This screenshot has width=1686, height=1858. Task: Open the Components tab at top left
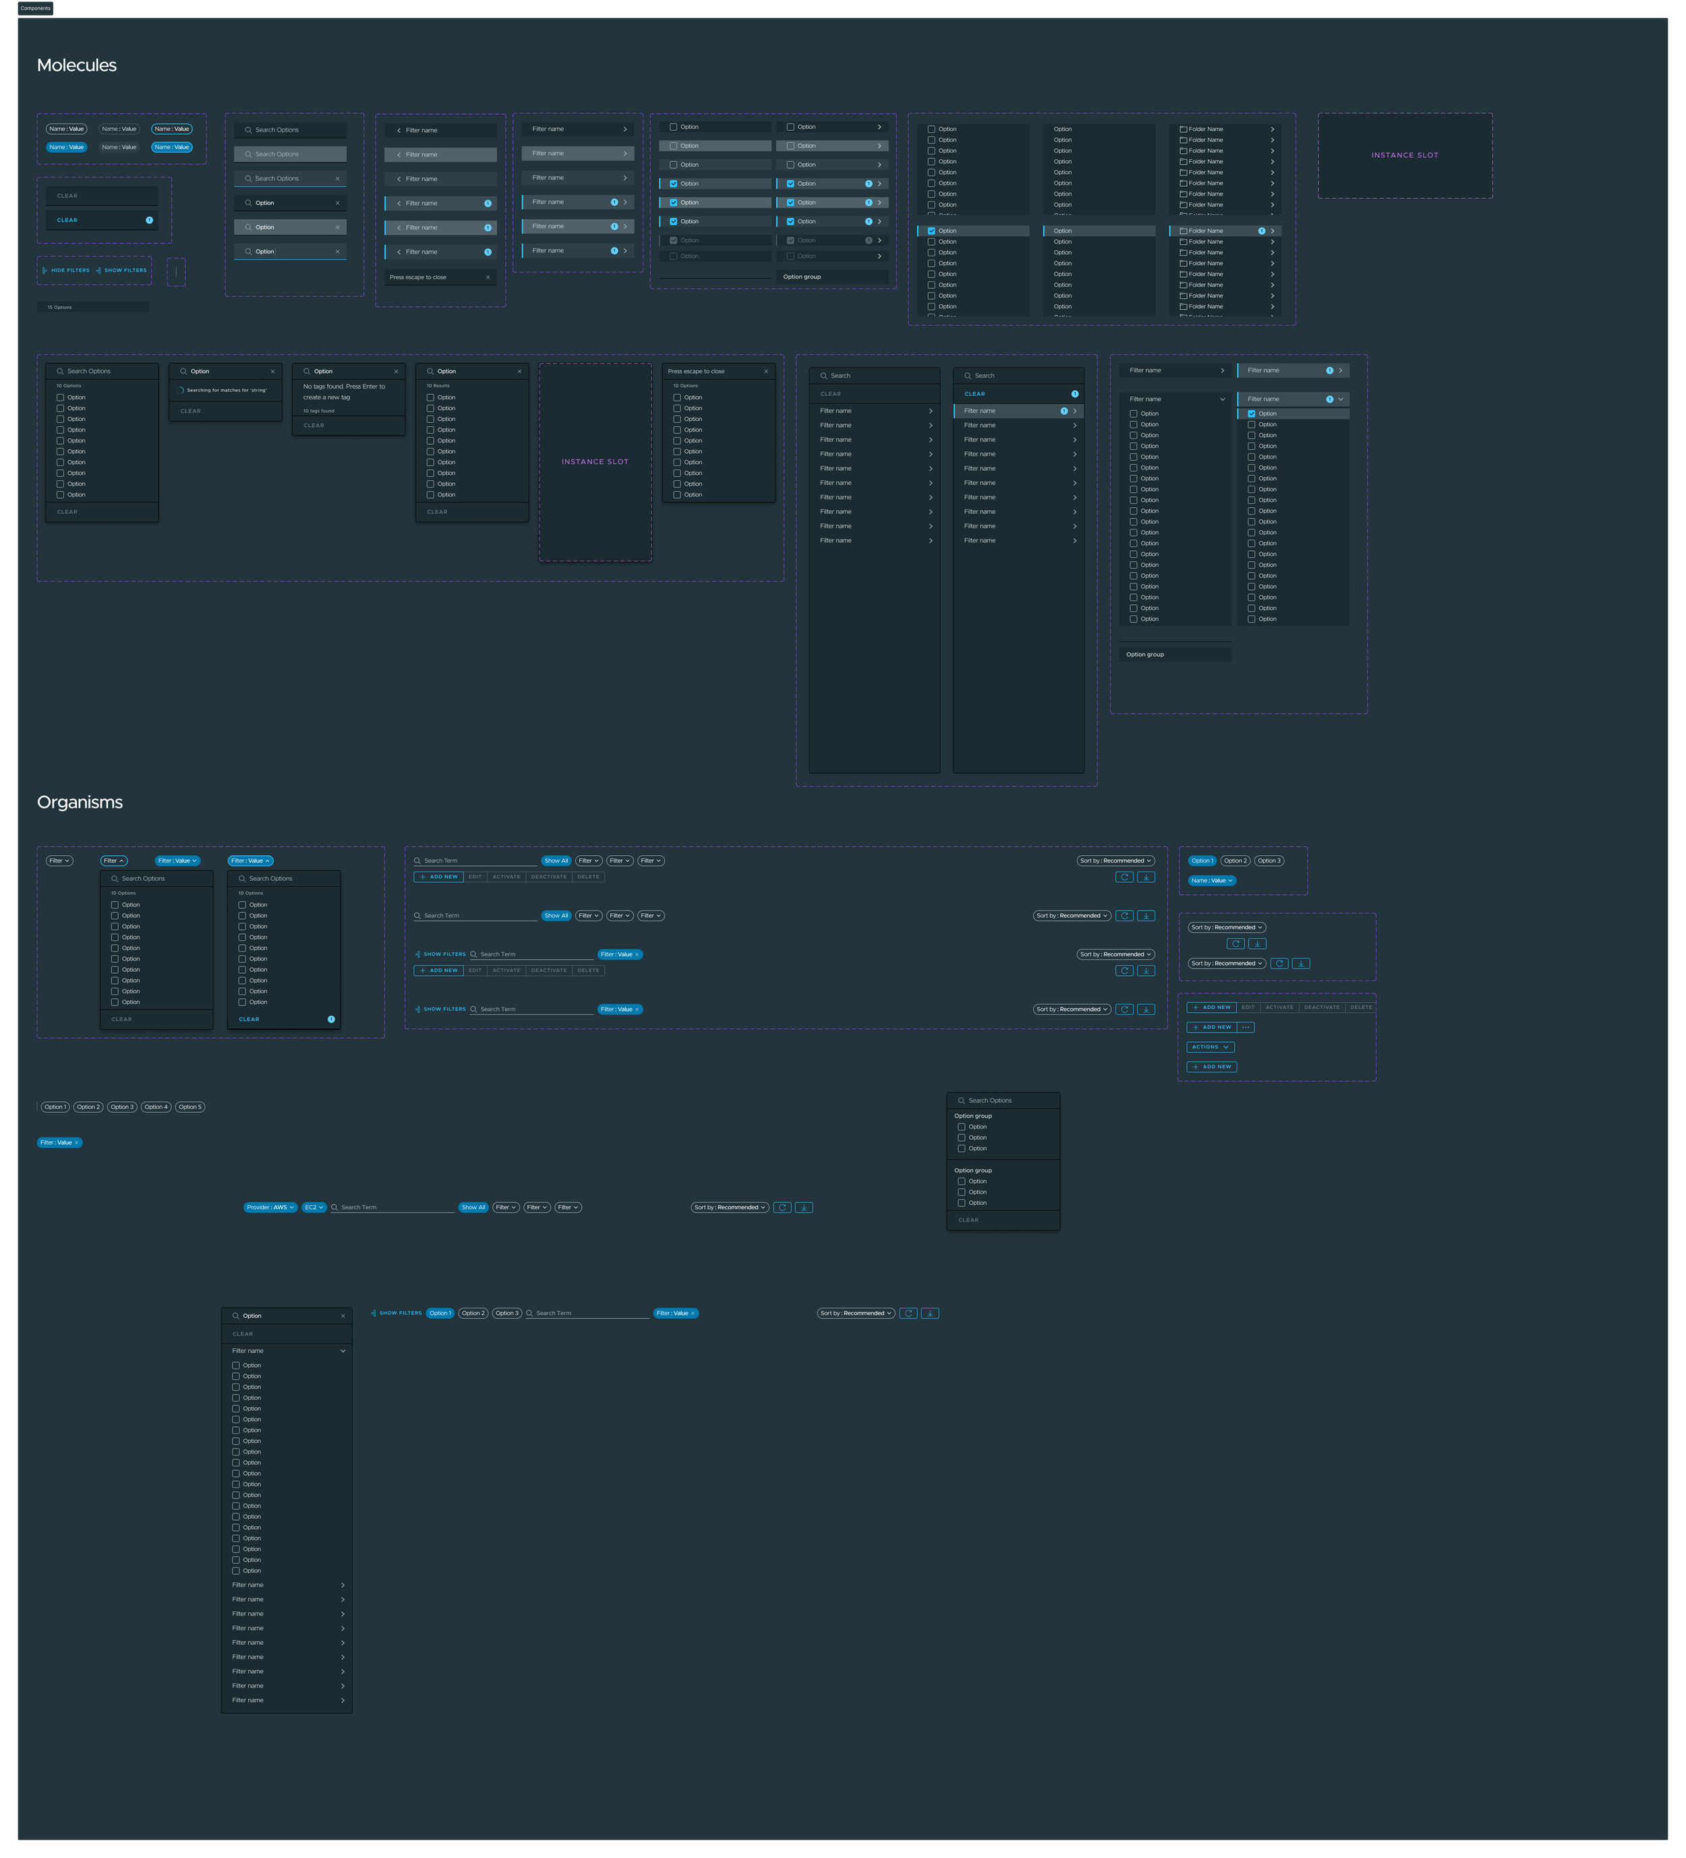click(x=35, y=8)
